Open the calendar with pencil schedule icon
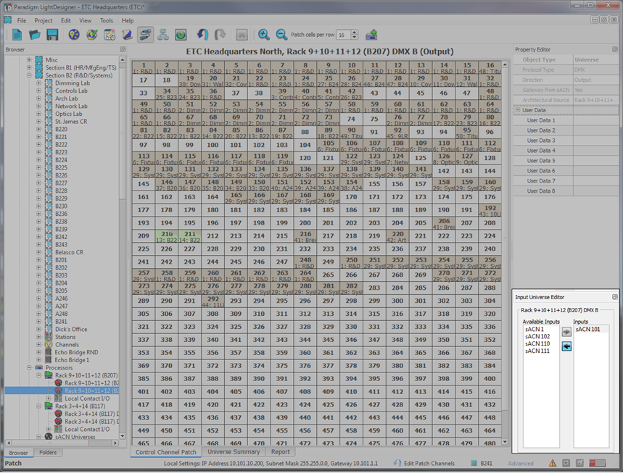Viewport: 623px width, 476px height. click(x=110, y=35)
